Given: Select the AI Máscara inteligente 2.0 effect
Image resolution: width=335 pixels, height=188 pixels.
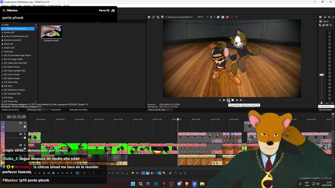Looking at the screenshot, I should click(x=18, y=28).
